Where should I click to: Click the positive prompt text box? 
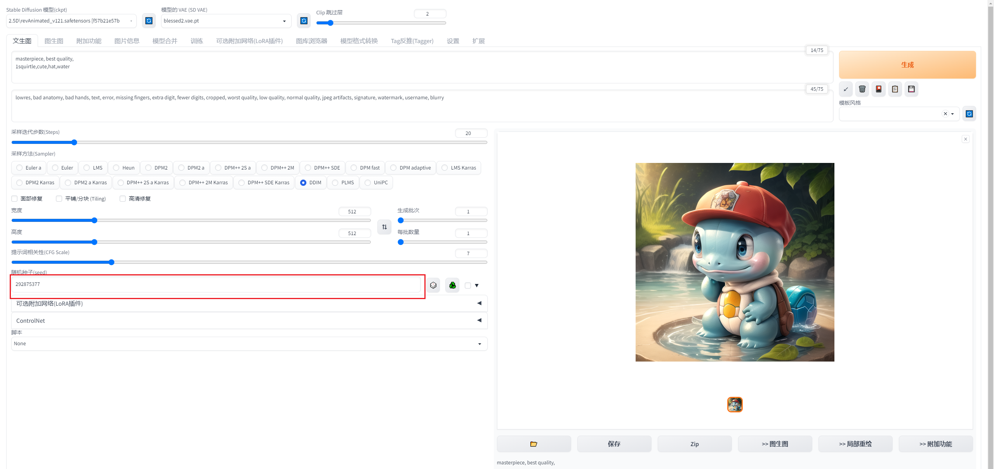click(422, 67)
